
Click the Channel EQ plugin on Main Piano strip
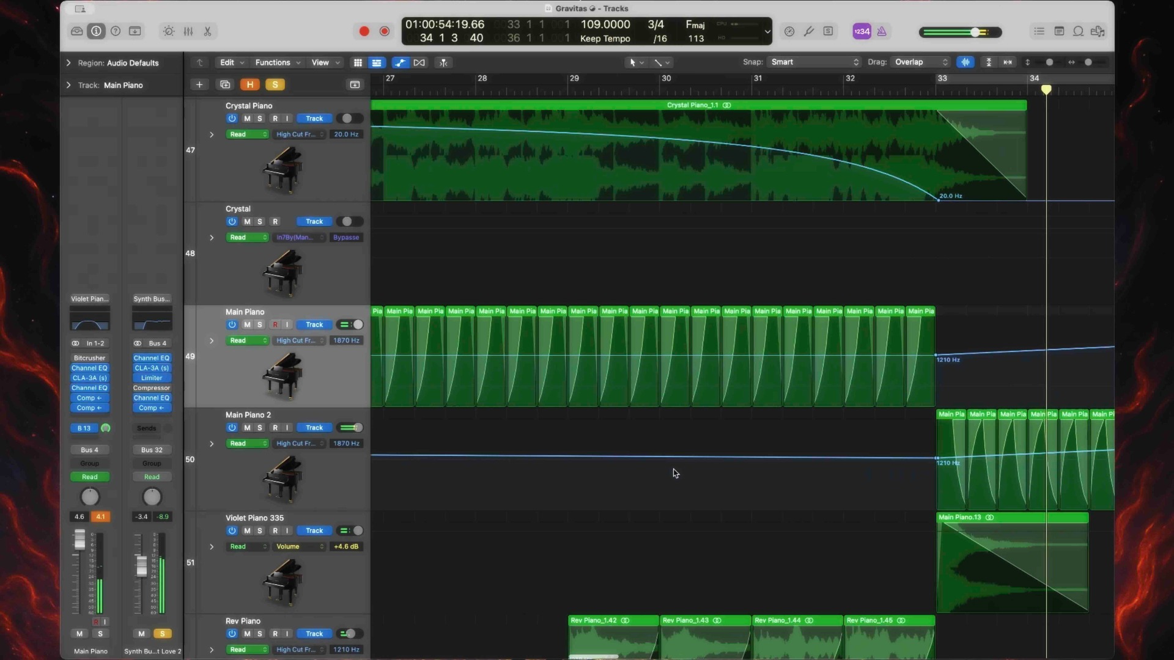pyautogui.click(x=89, y=368)
